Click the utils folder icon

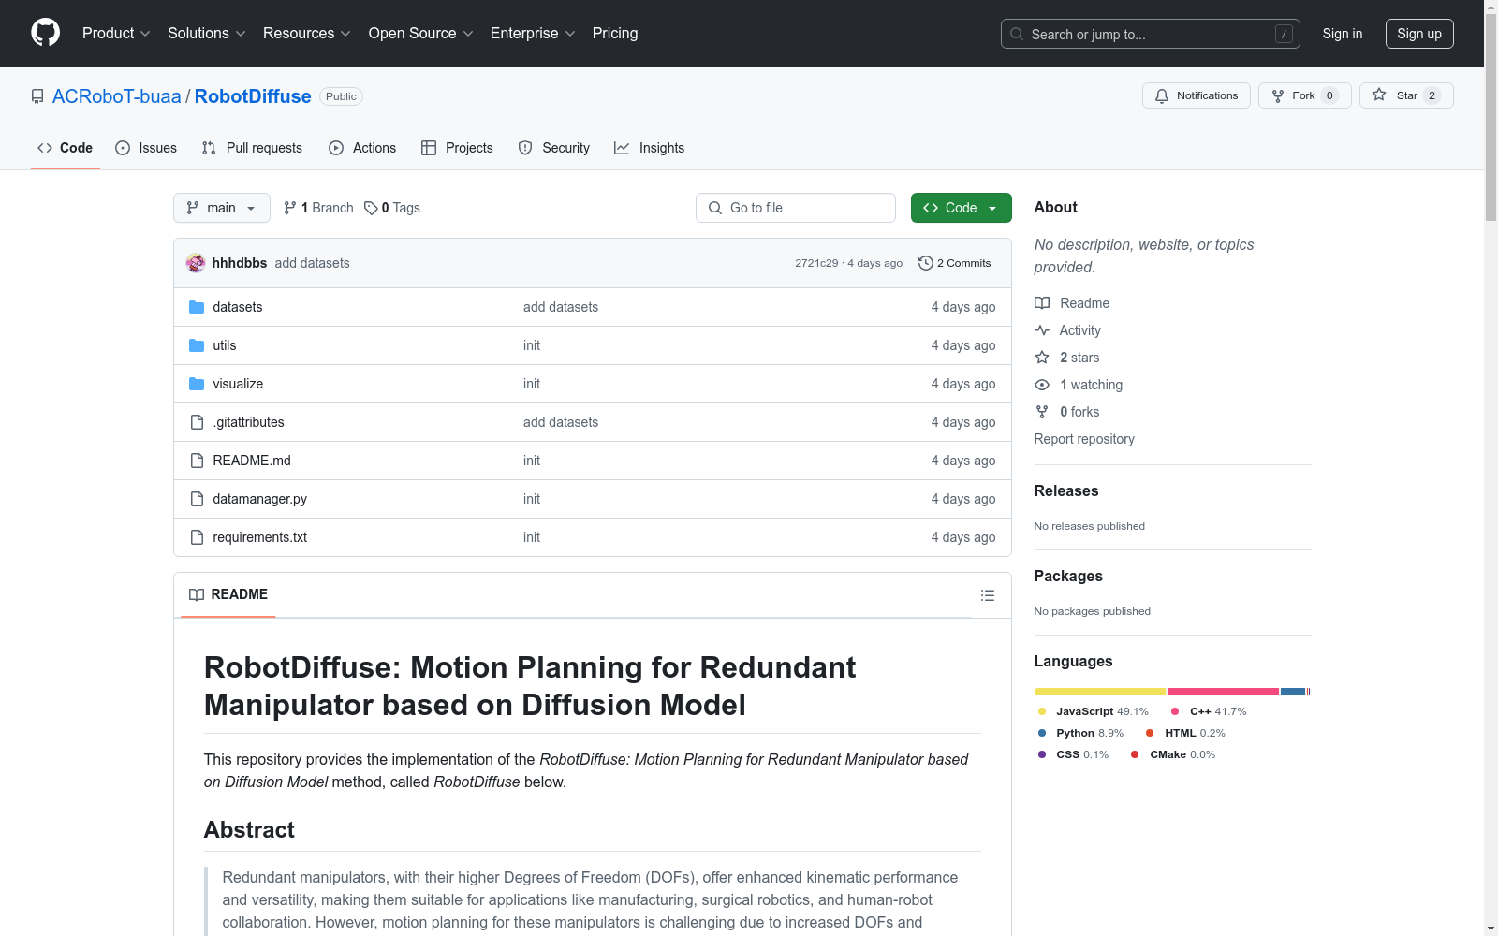pos(197,345)
